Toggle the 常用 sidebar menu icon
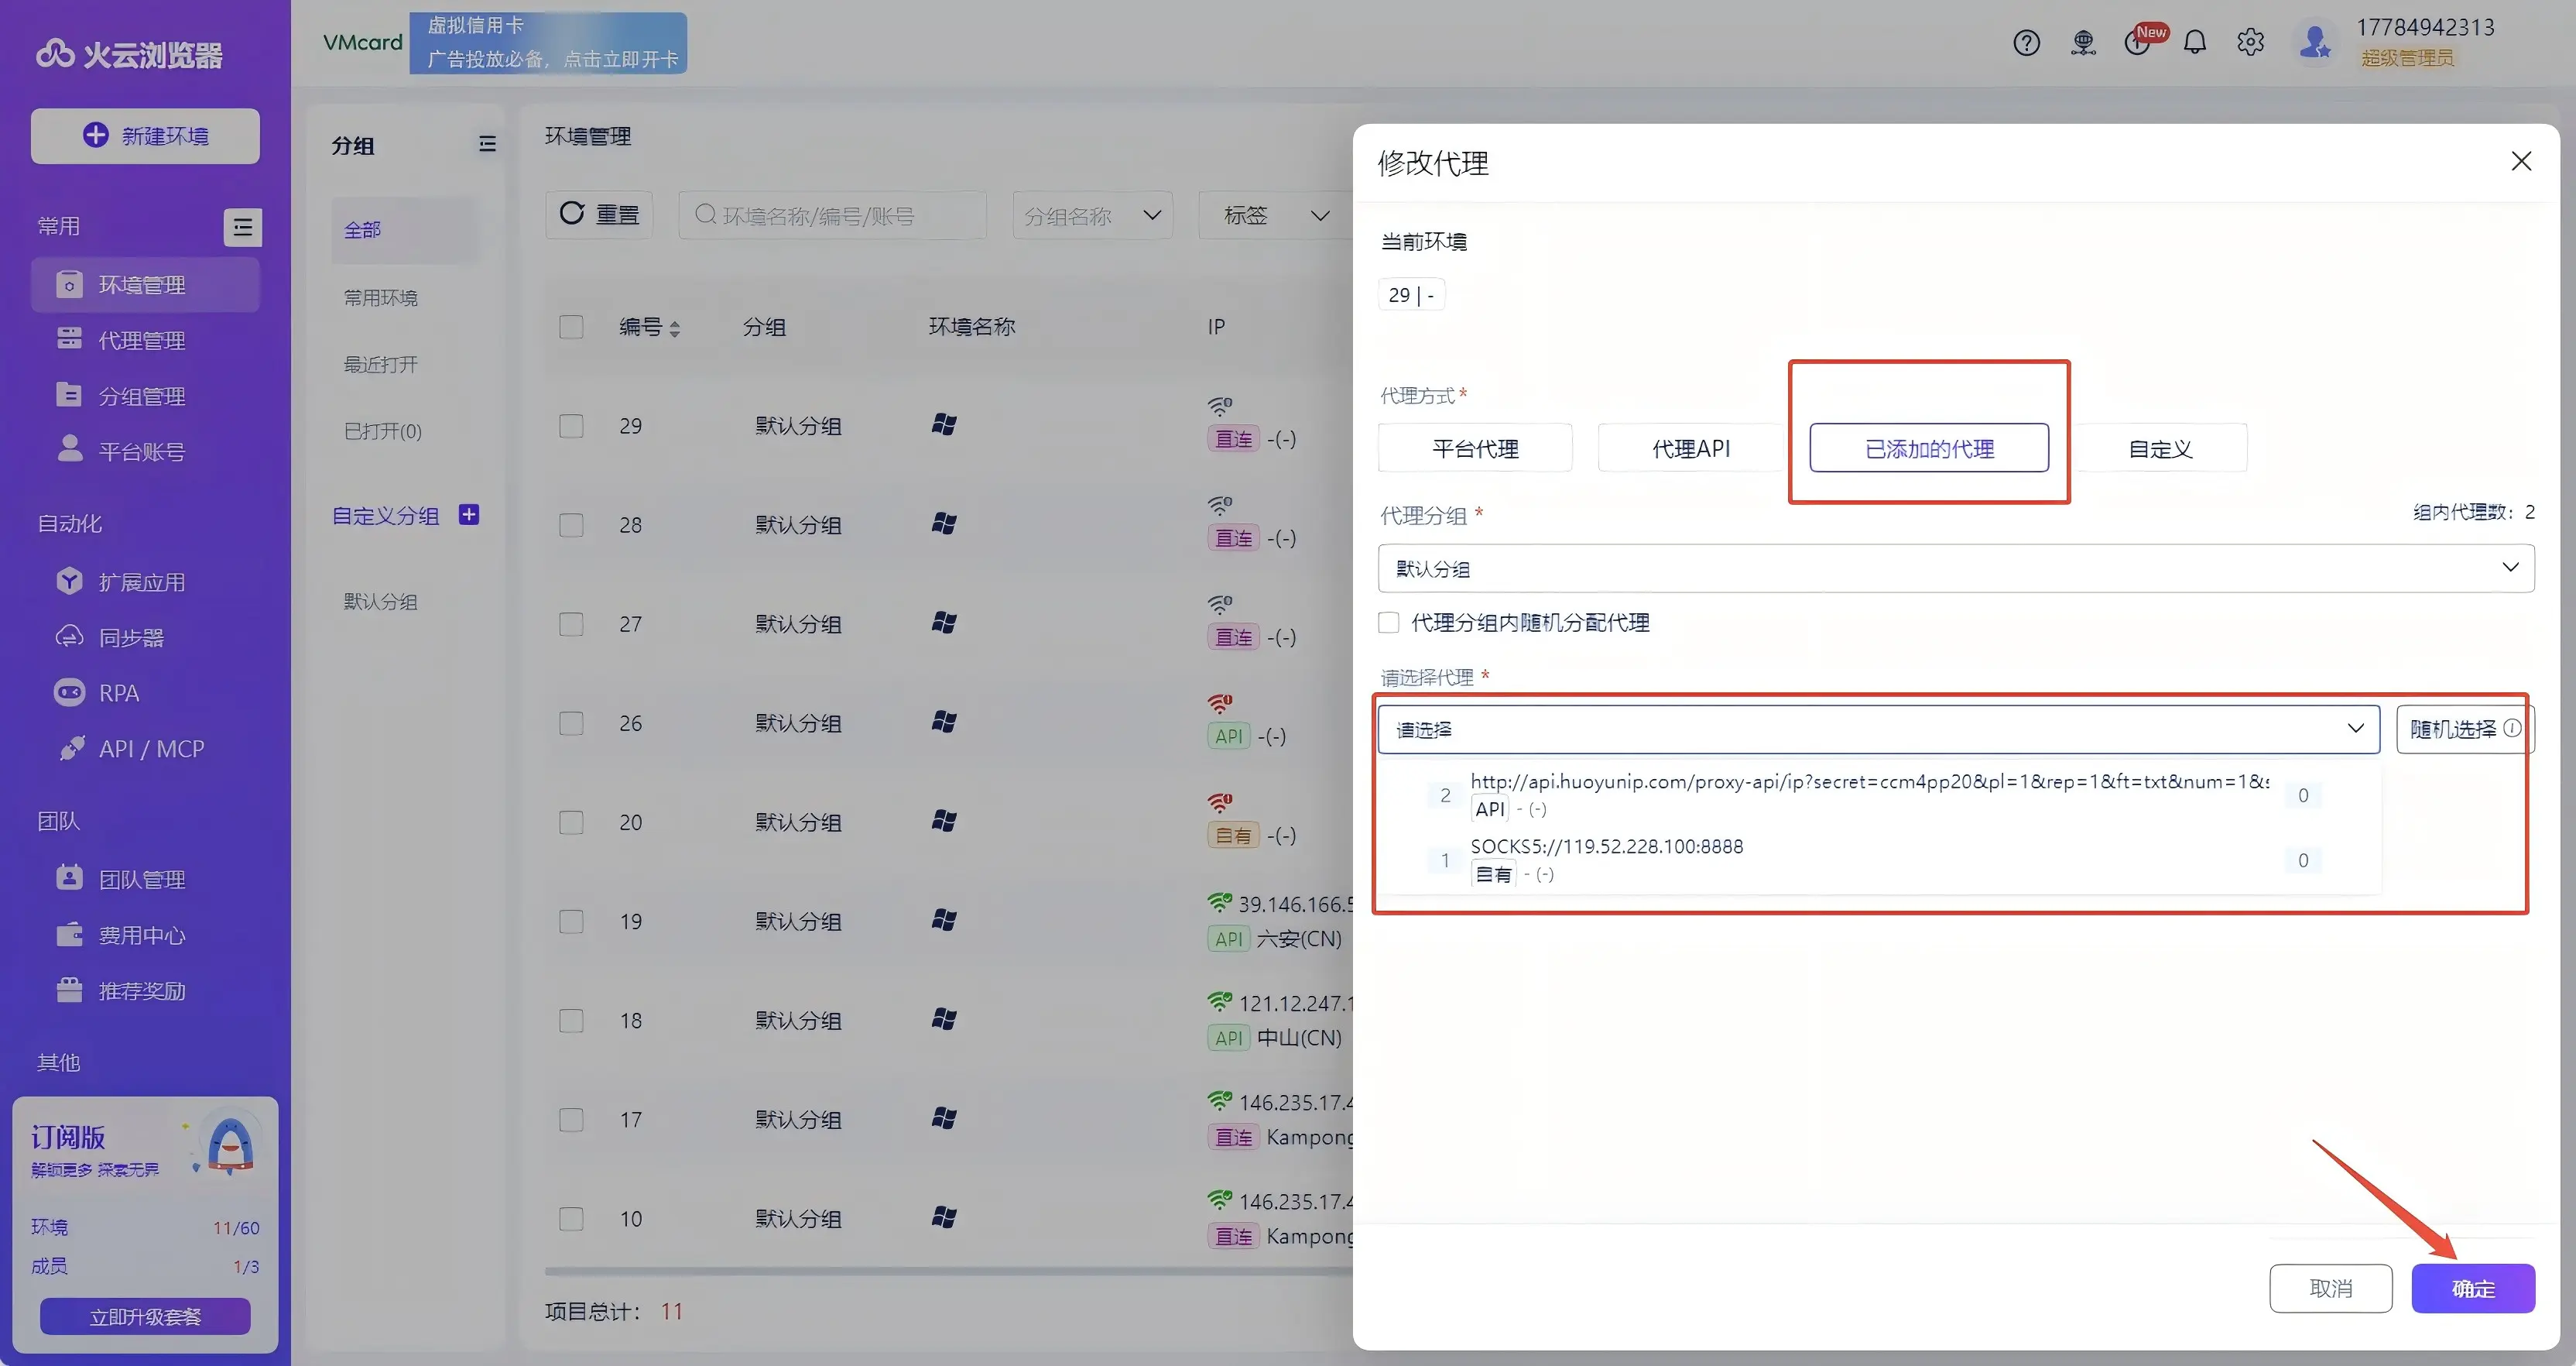Screen dimensions: 2576x1366 click(x=242, y=227)
